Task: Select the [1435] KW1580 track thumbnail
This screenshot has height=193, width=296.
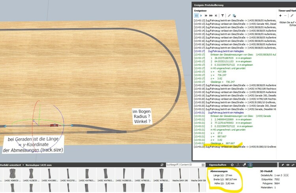Action: [x=50, y=176]
